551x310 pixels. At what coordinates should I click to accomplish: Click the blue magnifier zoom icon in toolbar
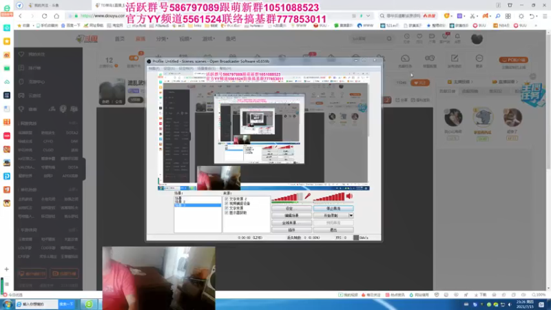(x=498, y=16)
